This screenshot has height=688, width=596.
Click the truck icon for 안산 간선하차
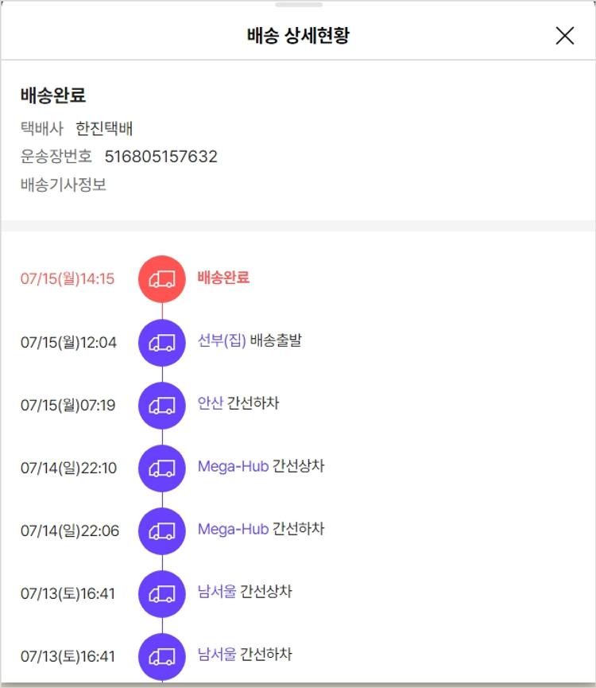pyautogui.click(x=162, y=406)
